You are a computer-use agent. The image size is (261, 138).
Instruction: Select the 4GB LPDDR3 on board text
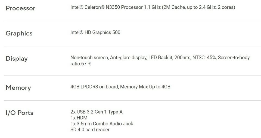(94, 87)
